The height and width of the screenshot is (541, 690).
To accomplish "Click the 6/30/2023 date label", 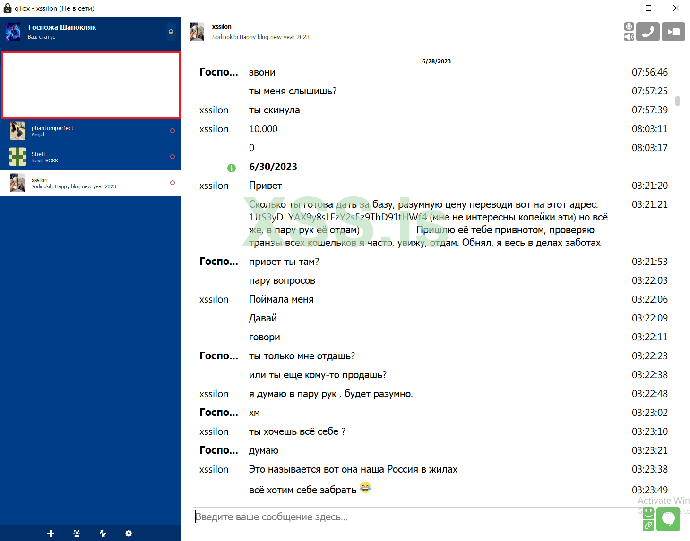I will click(273, 167).
